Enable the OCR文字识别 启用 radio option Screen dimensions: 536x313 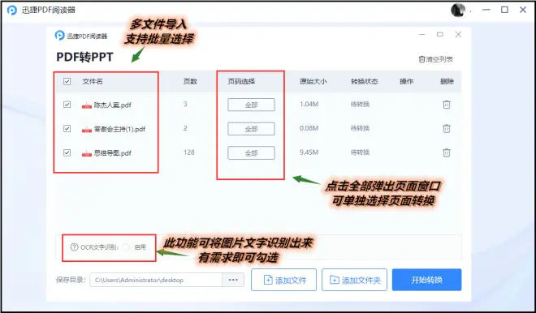tap(126, 247)
